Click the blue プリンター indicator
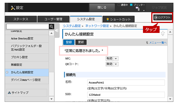Screen dimensions: 177x104 coord(131,5)
